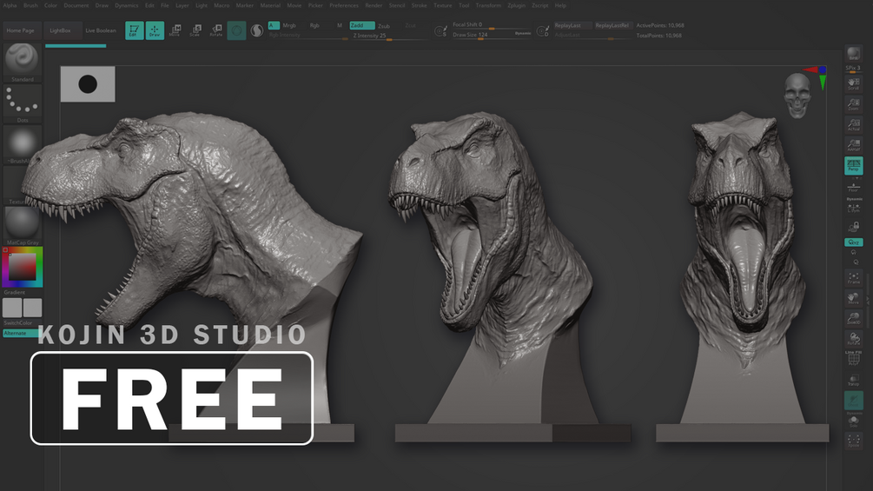Click the right shelf Move view icon
The image size is (873, 491).
tap(853, 298)
